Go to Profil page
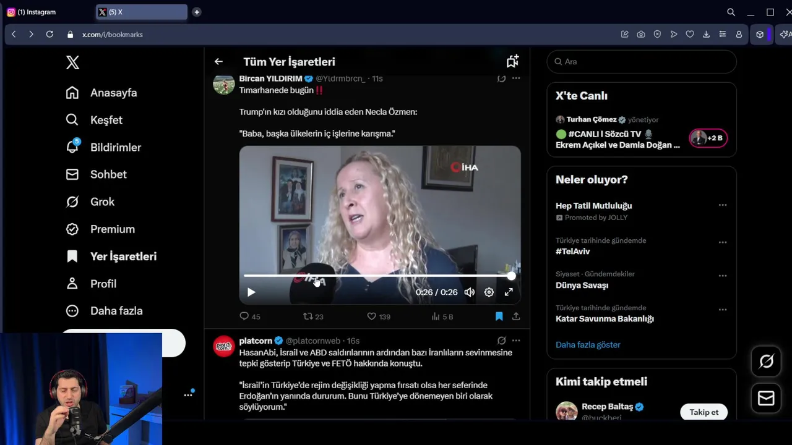The image size is (792, 445). pos(91,284)
